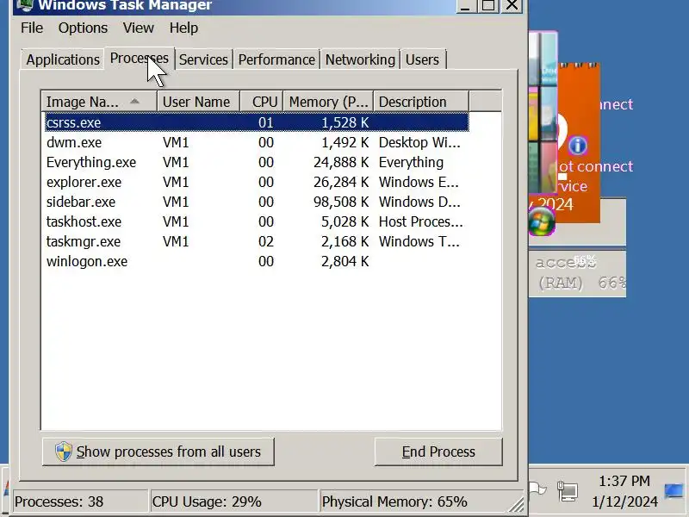689x517 pixels.
Task: Click the 98,508 K memory value
Action: click(x=341, y=202)
